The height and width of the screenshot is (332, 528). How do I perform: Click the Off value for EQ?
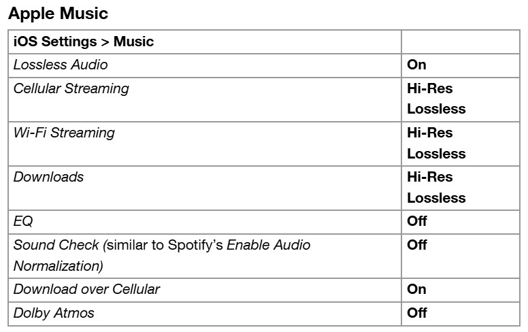[x=417, y=221]
